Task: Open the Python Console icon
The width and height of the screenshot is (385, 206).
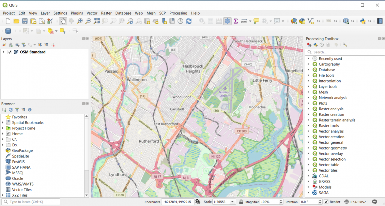Action: coord(363,21)
